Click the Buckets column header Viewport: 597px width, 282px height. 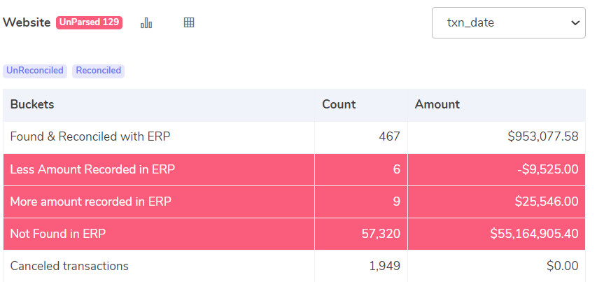(x=32, y=105)
